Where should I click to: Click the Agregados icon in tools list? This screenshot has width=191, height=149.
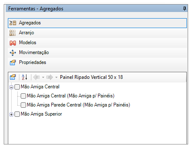13,23
